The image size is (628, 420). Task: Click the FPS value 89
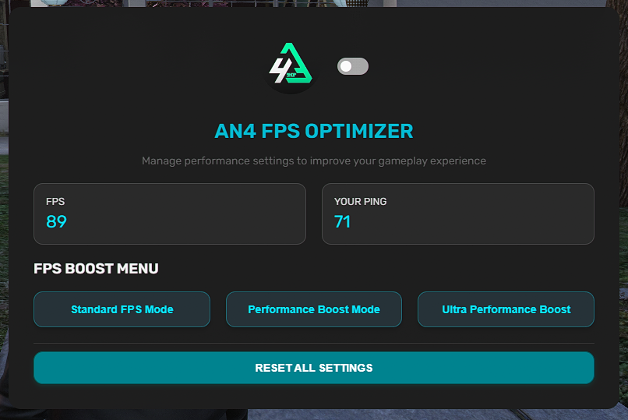click(56, 222)
